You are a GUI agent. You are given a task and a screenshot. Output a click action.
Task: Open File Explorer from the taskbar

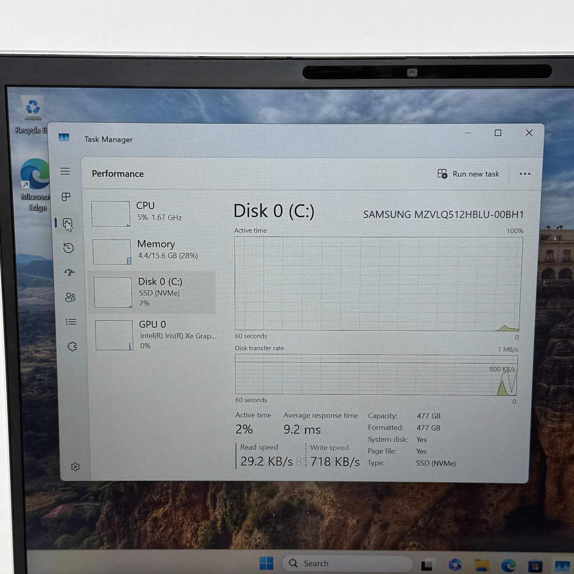point(482,565)
